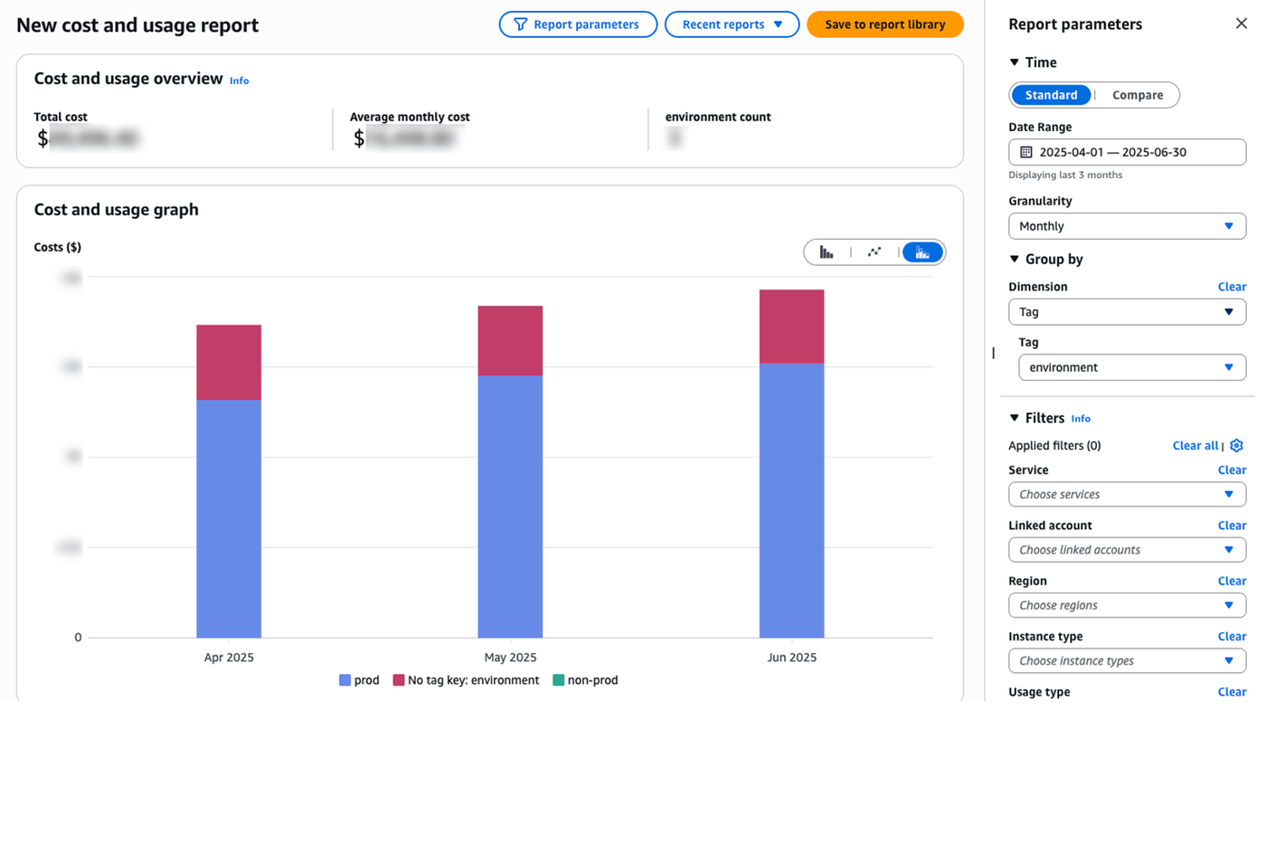Switch graph to line chart view
Screen dimensions: 1266x853
pos(874,252)
